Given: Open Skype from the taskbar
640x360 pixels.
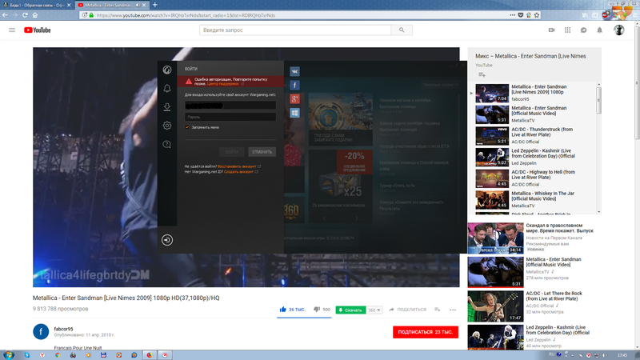Looking at the screenshot, I should point(27,355).
